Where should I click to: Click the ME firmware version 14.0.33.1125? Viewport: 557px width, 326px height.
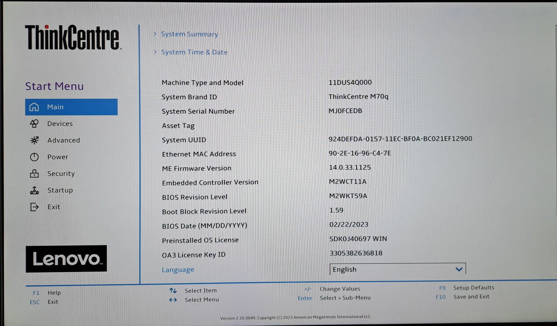(x=350, y=167)
